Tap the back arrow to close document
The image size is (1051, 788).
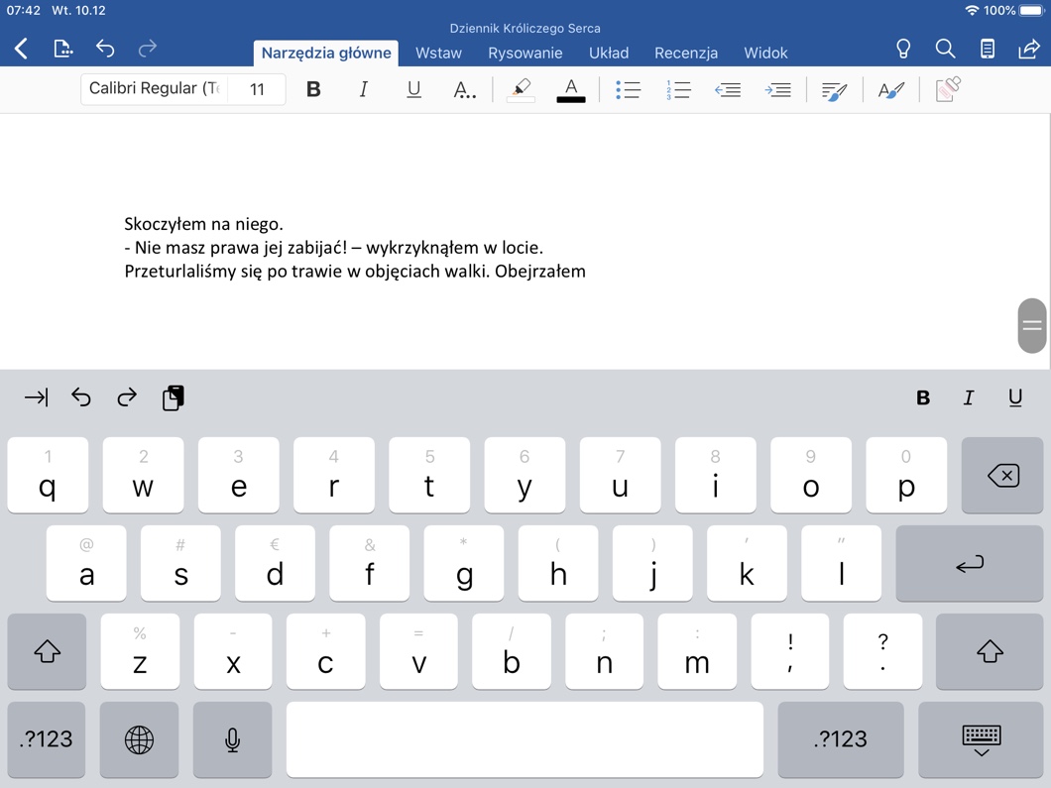(x=21, y=49)
